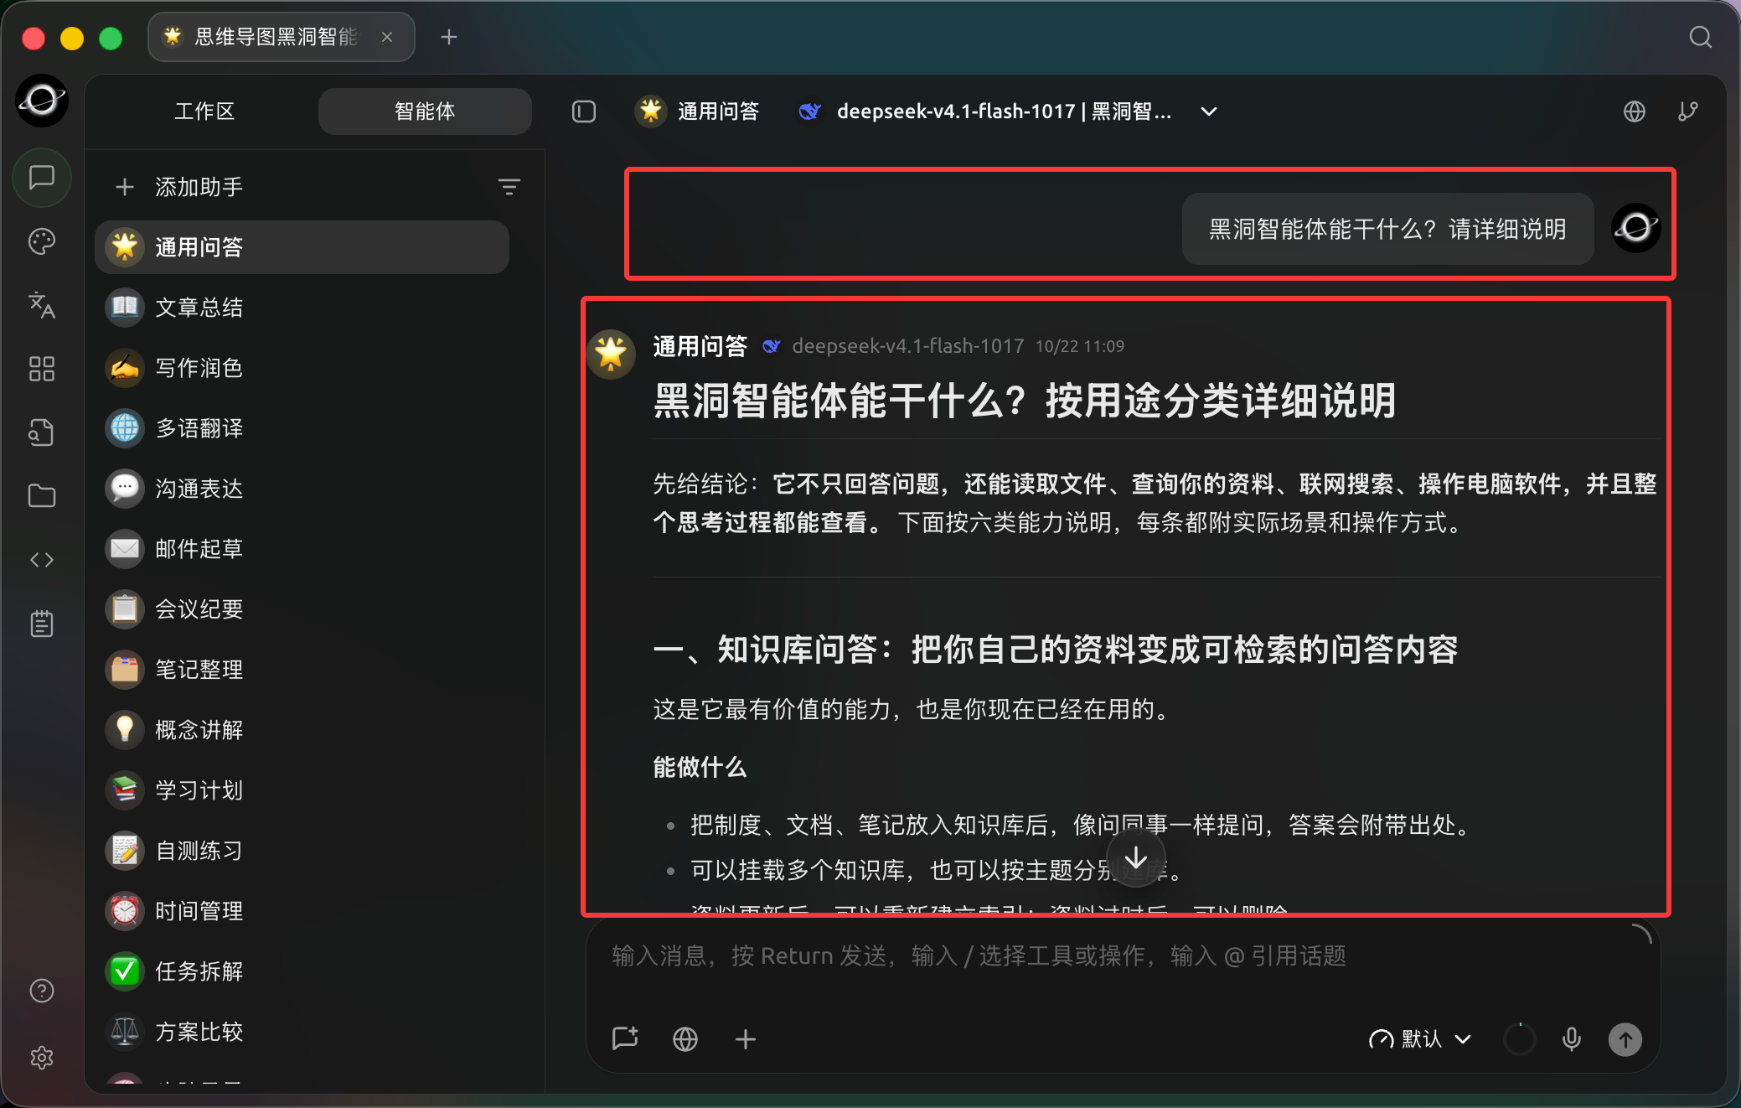Click 添加助手 to add an assistant

click(180, 187)
